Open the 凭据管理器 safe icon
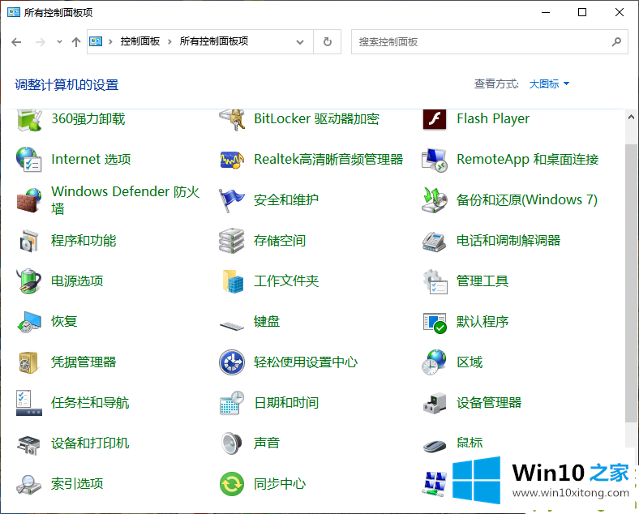The height and width of the screenshot is (514, 639). 28,362
